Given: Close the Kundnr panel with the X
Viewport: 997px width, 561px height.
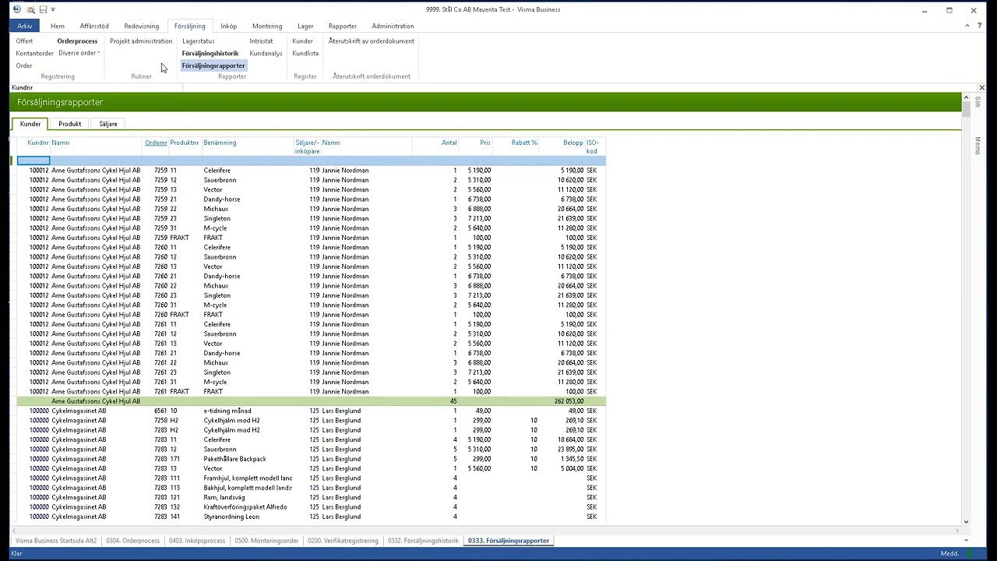Looking at the screenshot, I should [x=981, y=88].
